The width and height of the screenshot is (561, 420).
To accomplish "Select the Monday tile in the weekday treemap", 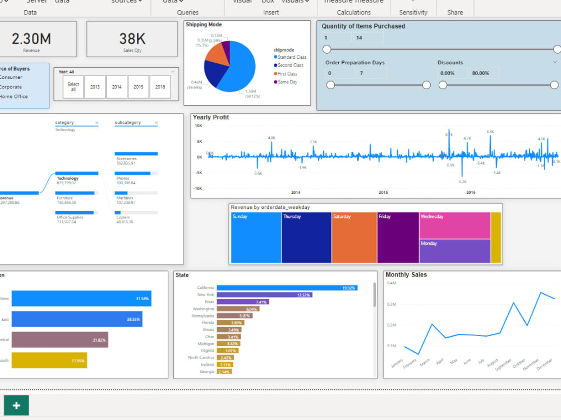I will point(448,250).
